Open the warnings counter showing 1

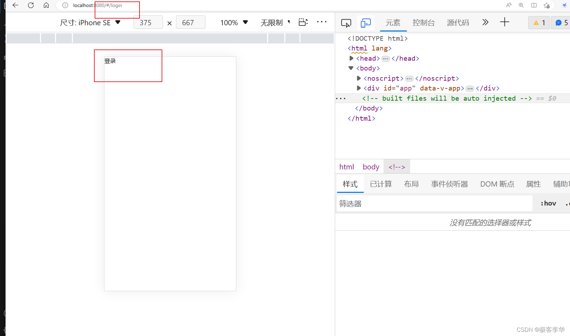[x=539, y=23]
